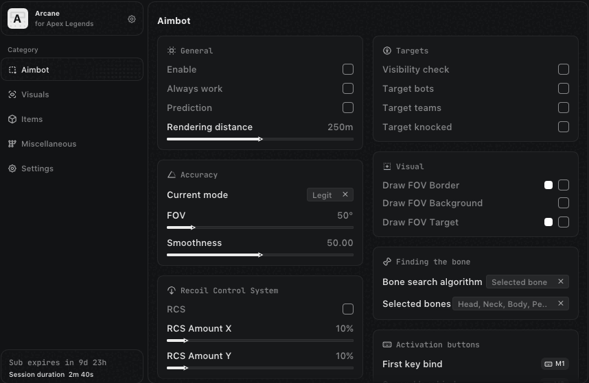
Task: Click the Session duration 2m 40s text
Action: [51, 374]
